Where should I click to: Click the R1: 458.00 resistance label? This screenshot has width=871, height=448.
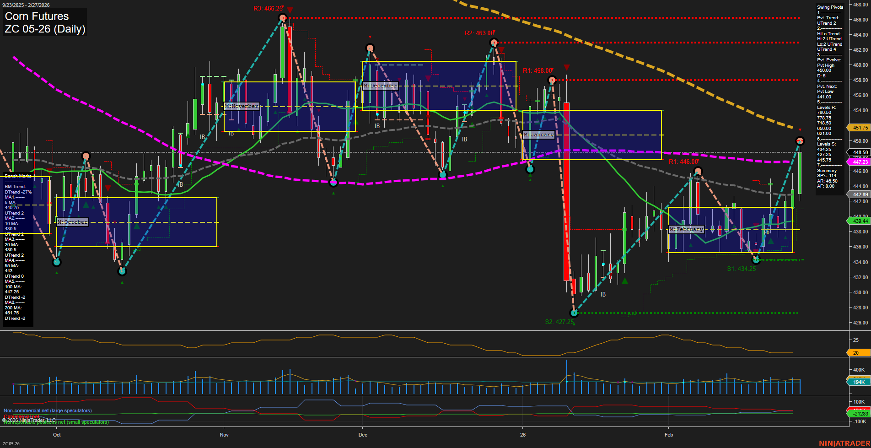(x=537, y=70)
